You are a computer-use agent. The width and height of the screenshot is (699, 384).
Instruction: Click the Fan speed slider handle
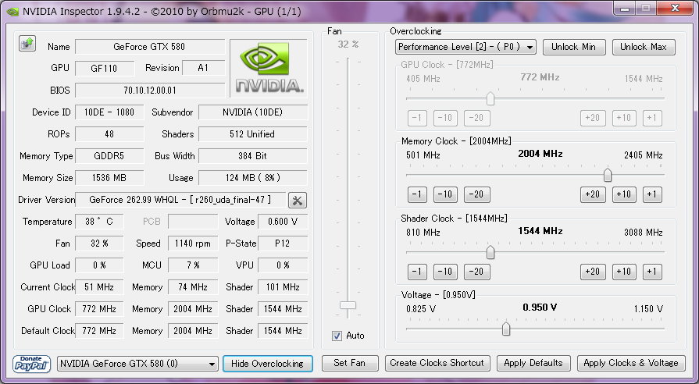pyautogui.click(x=348, y=305)
